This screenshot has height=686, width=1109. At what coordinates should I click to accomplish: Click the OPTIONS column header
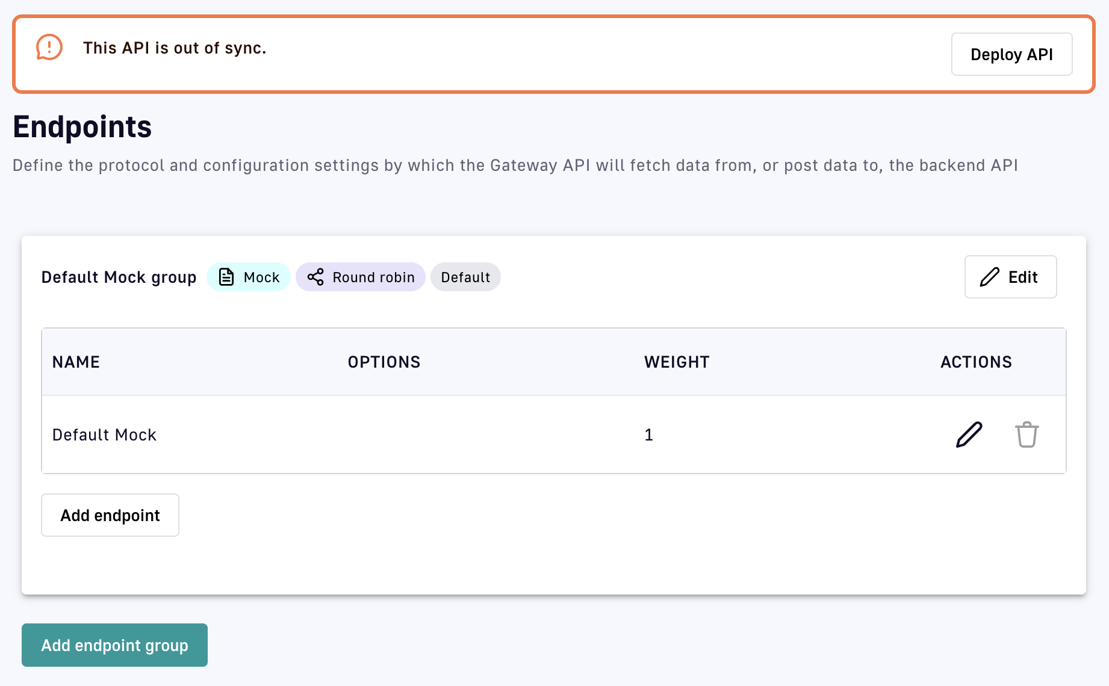pos(384,362)
